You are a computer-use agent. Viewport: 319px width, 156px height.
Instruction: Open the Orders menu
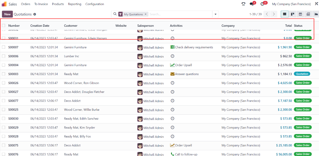point(26,4)
